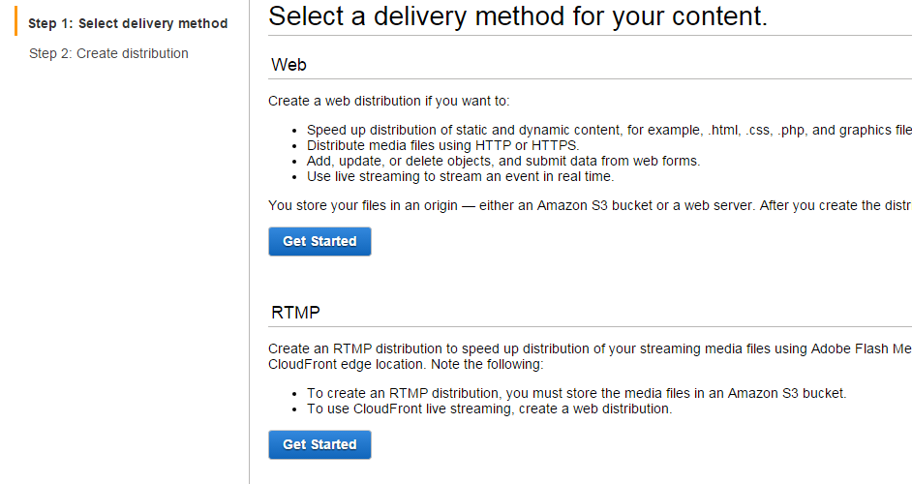Click the Web section heading
912x484 pixels.
pyautogui.click(x=289, y=65)
